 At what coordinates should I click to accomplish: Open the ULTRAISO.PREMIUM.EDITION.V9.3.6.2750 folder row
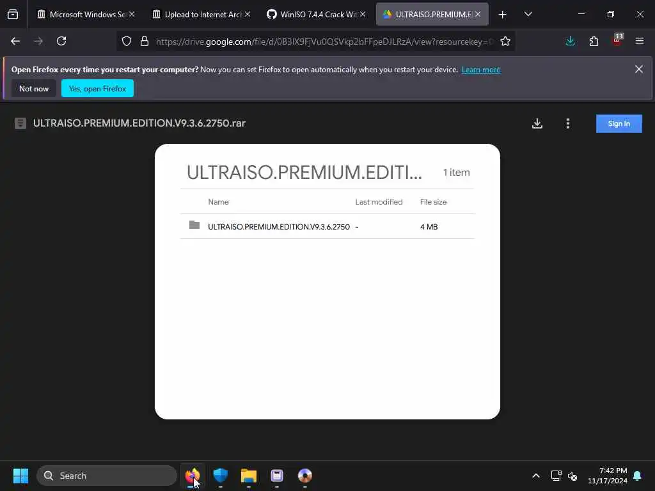327,227
